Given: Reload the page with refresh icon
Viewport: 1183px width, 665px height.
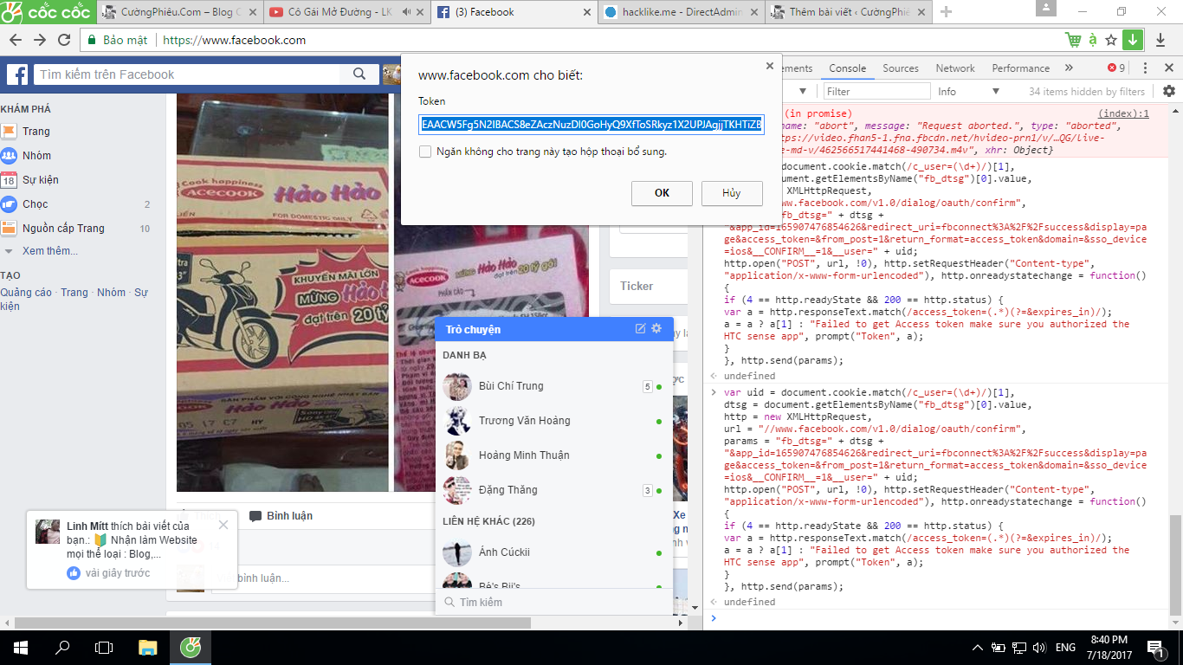Looking at the screenshot, I should tap(64, 40).
